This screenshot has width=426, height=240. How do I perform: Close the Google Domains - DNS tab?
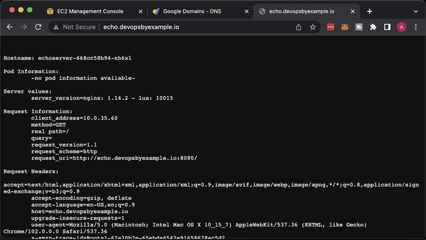pos(246,11)
